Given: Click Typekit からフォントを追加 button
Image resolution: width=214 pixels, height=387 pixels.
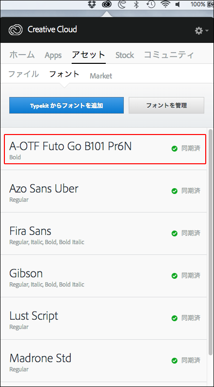Looking at the screenshot, I should pos(66,105).
